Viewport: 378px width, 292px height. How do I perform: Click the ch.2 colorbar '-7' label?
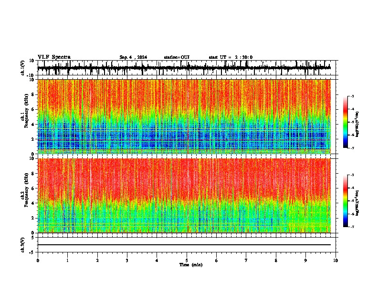click(352, 227)
